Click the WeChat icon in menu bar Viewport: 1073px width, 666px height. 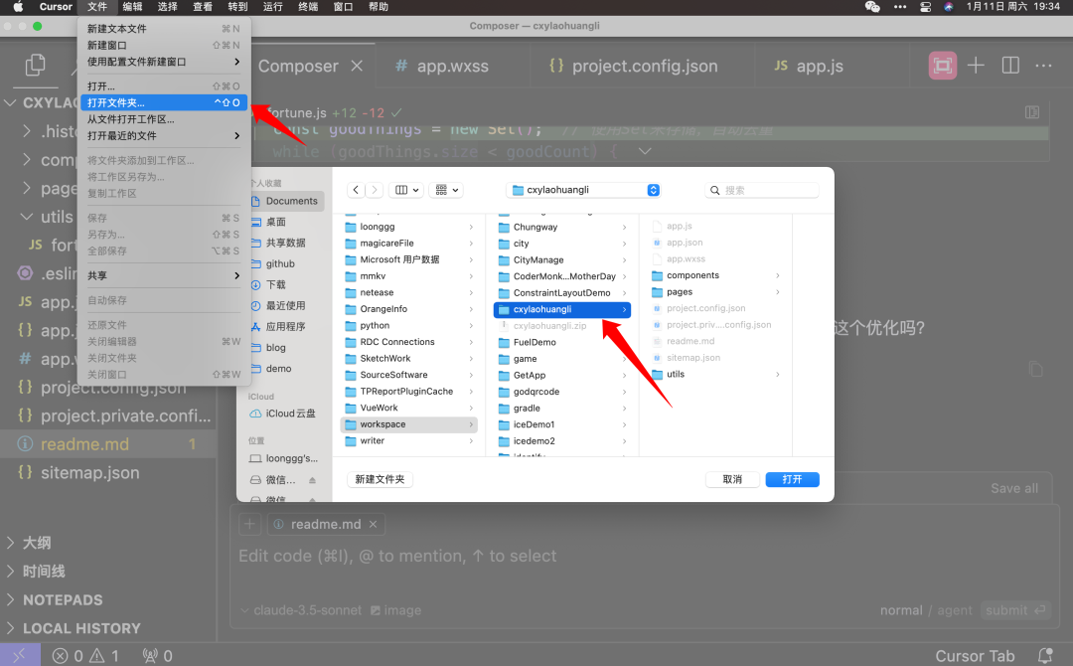click(x=872, y=7)
